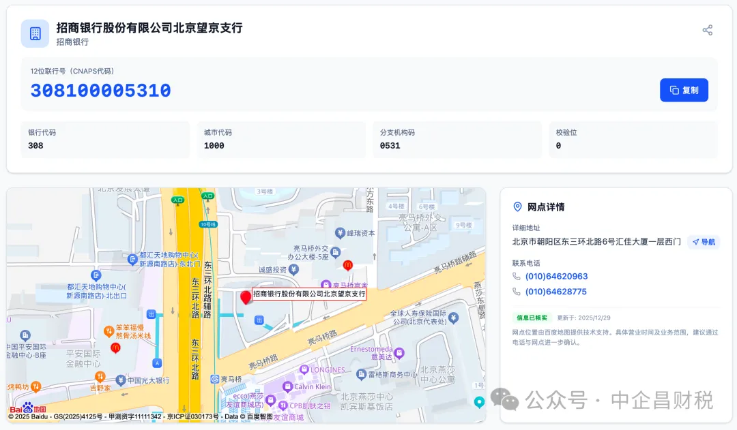Viewport: 737px width, 430px height.
Task: Click the 中国光大银行 marker on the map
Action: (x=121, y=380)
